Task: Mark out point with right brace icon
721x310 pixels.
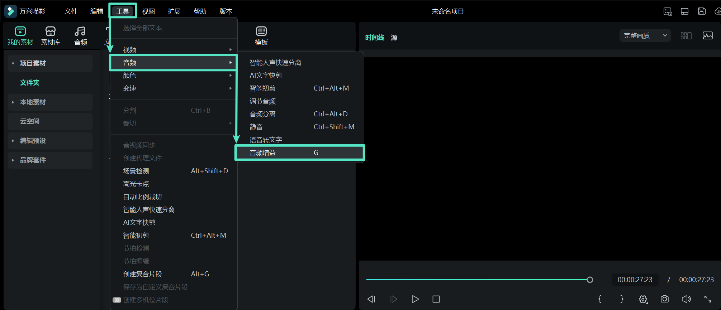Action: (622, 299)
